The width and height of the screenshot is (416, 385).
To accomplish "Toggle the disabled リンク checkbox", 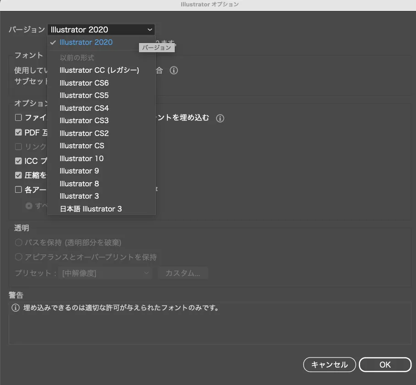I will 18,146.
